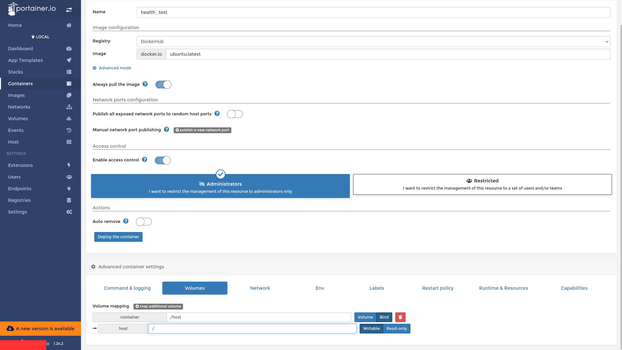Switch to Command & logging tab

(127, 288)
